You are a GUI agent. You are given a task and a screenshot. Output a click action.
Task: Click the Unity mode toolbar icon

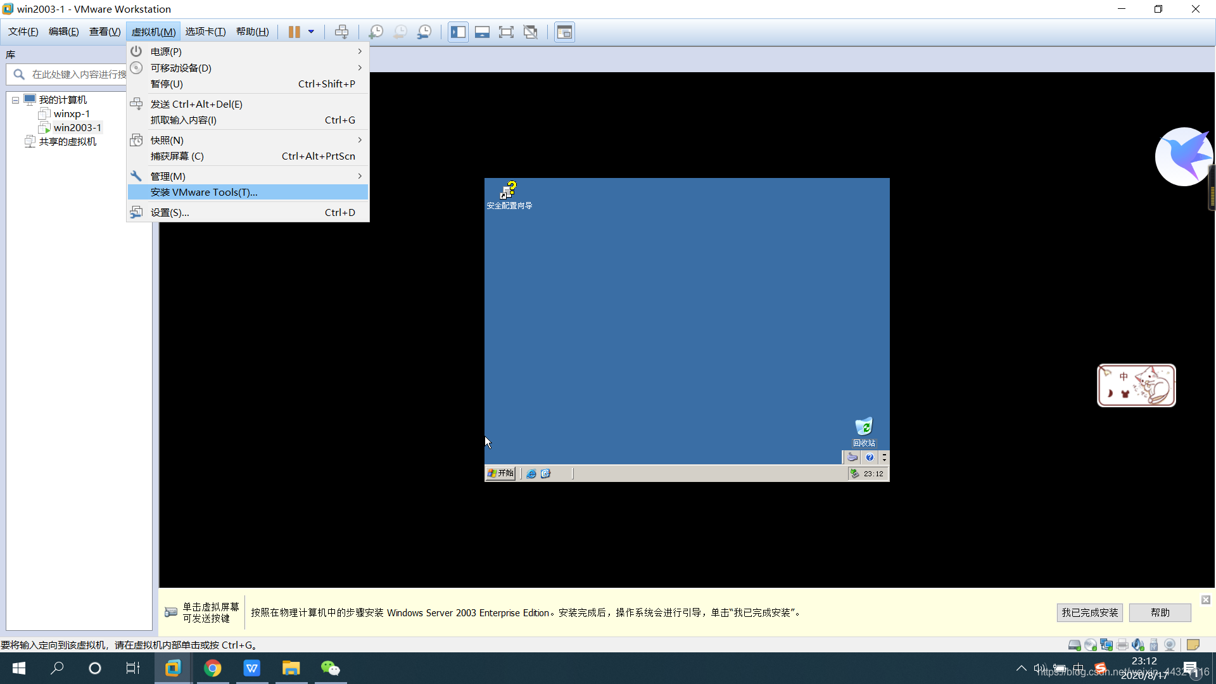pos(531,32)
